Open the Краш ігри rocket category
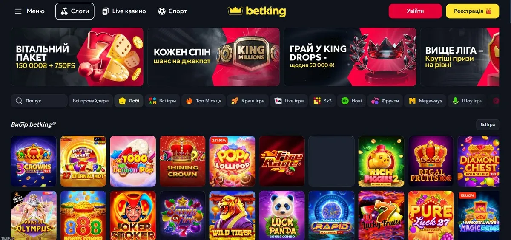 (248, 101)
